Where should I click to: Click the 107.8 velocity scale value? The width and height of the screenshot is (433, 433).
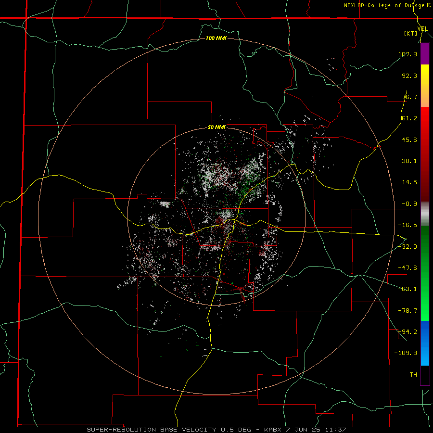click(408, 54)
